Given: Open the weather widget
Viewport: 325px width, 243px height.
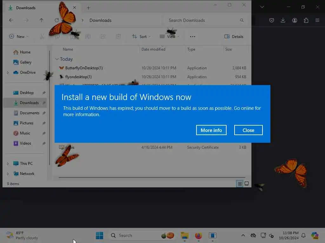Looking at the screenshot, I should [x=22, y=235].
